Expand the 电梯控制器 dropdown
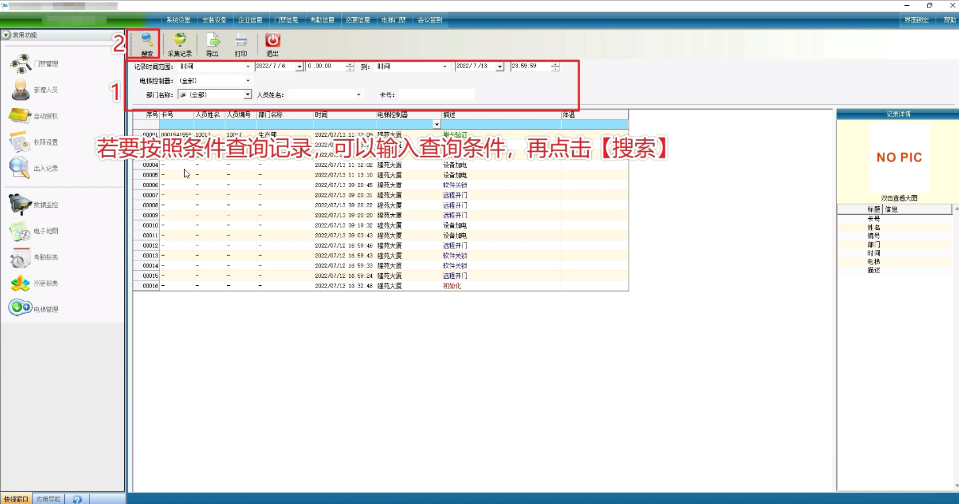The height and width of the screenshot is (504, 959). pyautogui.click(x=248, y=81)
